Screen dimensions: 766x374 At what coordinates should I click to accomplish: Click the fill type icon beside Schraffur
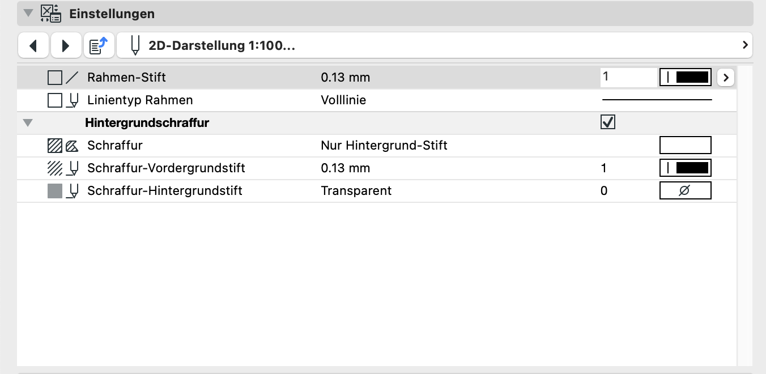pos(72,146)
